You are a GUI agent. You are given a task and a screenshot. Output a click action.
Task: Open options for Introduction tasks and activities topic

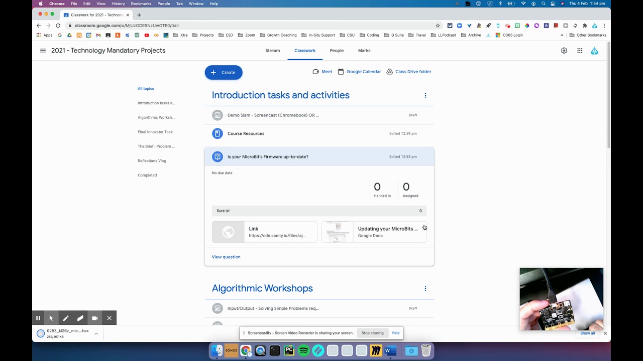coord(425,95)
